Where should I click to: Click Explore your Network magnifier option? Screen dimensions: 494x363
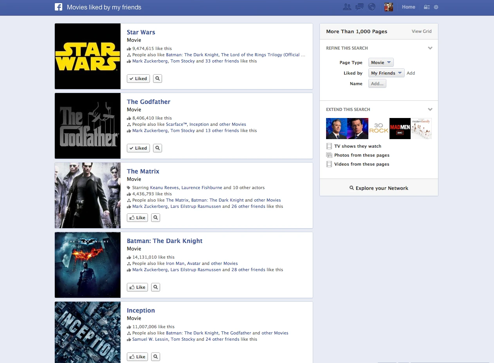379,188
